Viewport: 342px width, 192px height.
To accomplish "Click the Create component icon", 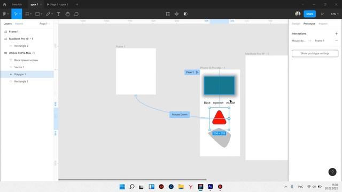I will point(176,14).
